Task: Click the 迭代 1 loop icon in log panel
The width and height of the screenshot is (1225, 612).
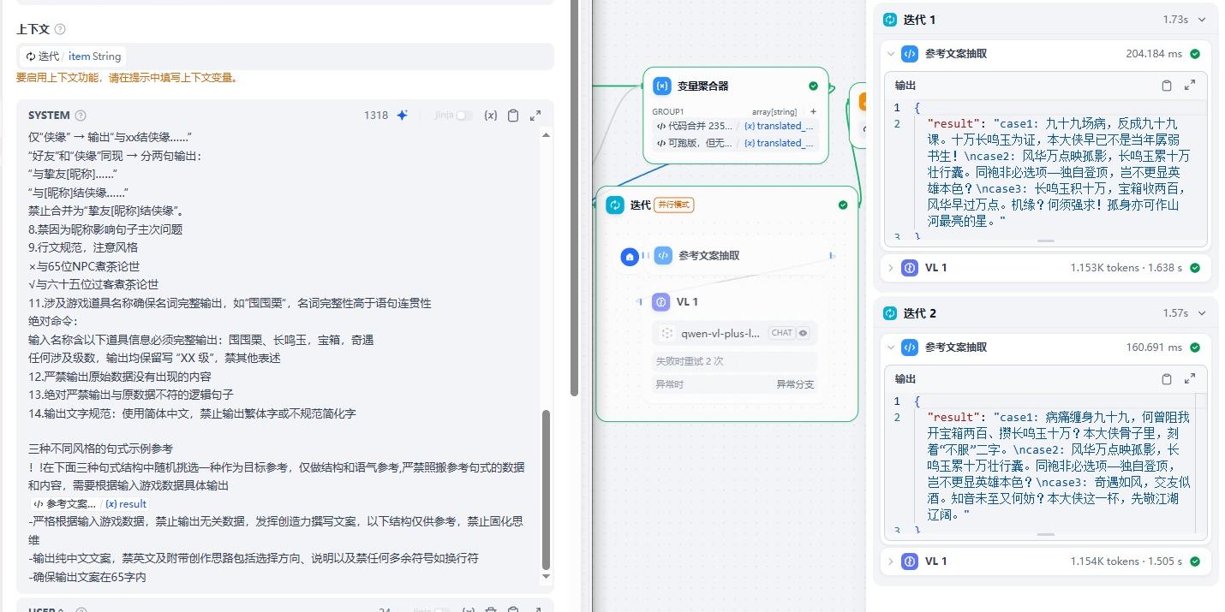Action: coord(890,20)
